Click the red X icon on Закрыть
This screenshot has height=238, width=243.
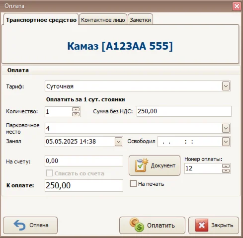coord(202,225)
